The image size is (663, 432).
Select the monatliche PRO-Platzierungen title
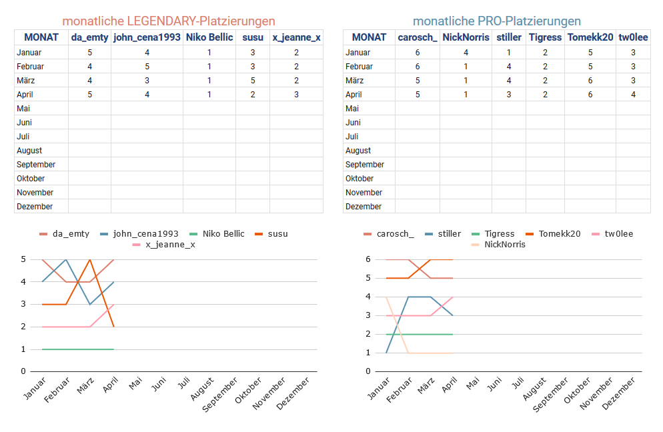pos(497,21)
